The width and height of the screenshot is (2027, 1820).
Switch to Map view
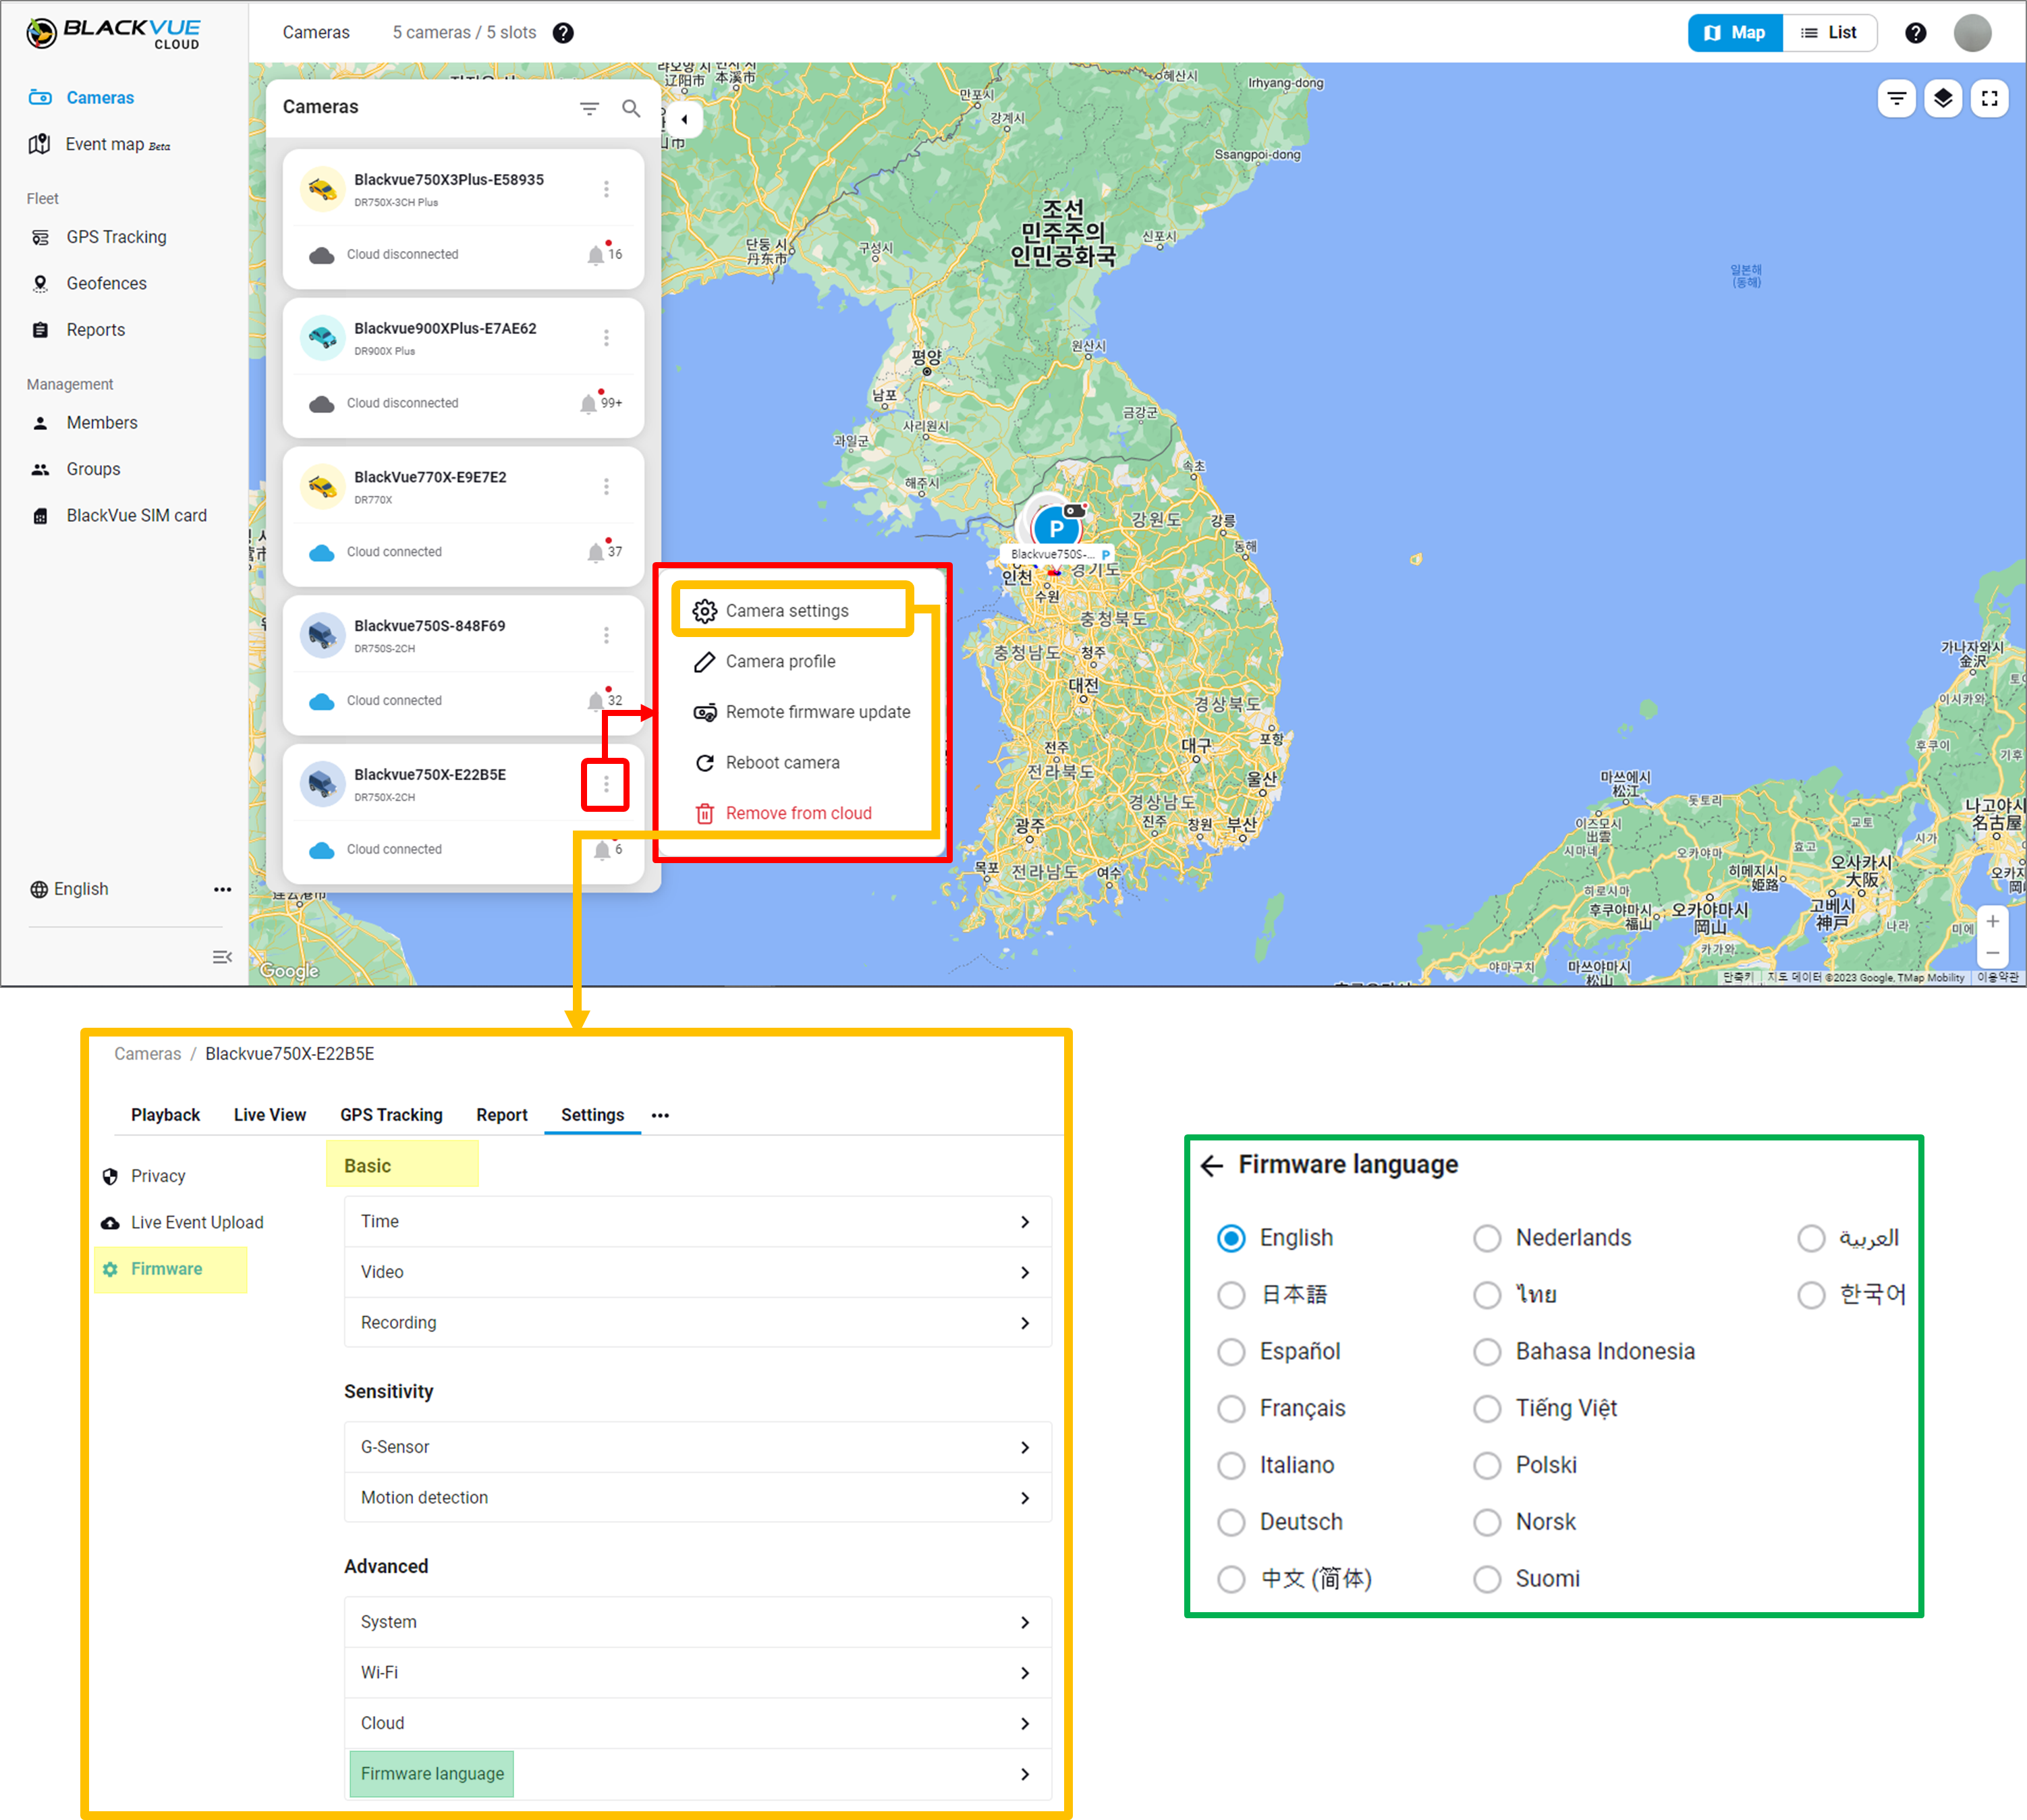click(1735, 33)
